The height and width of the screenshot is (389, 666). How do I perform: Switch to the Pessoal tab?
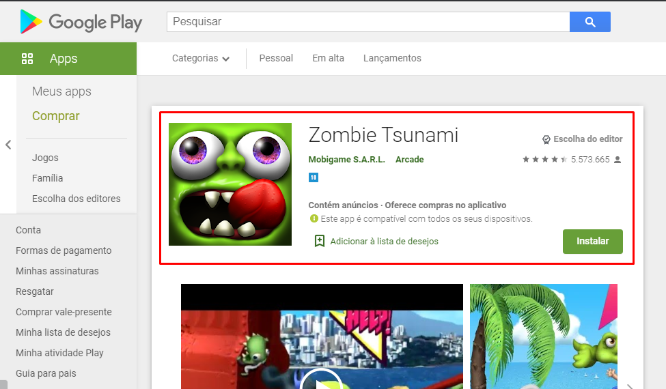(x=276, y=58)
